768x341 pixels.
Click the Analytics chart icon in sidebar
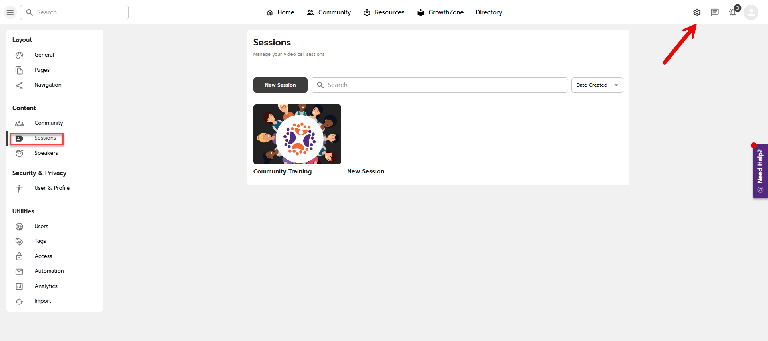[19, 286]
